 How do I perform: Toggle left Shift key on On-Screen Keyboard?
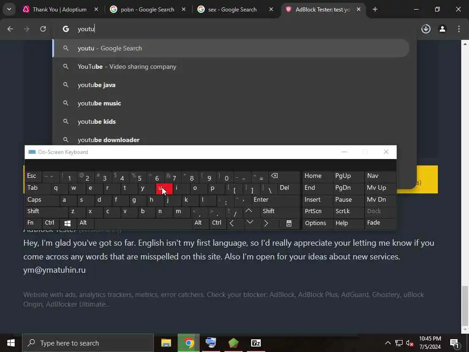click(x=46, y=212)
